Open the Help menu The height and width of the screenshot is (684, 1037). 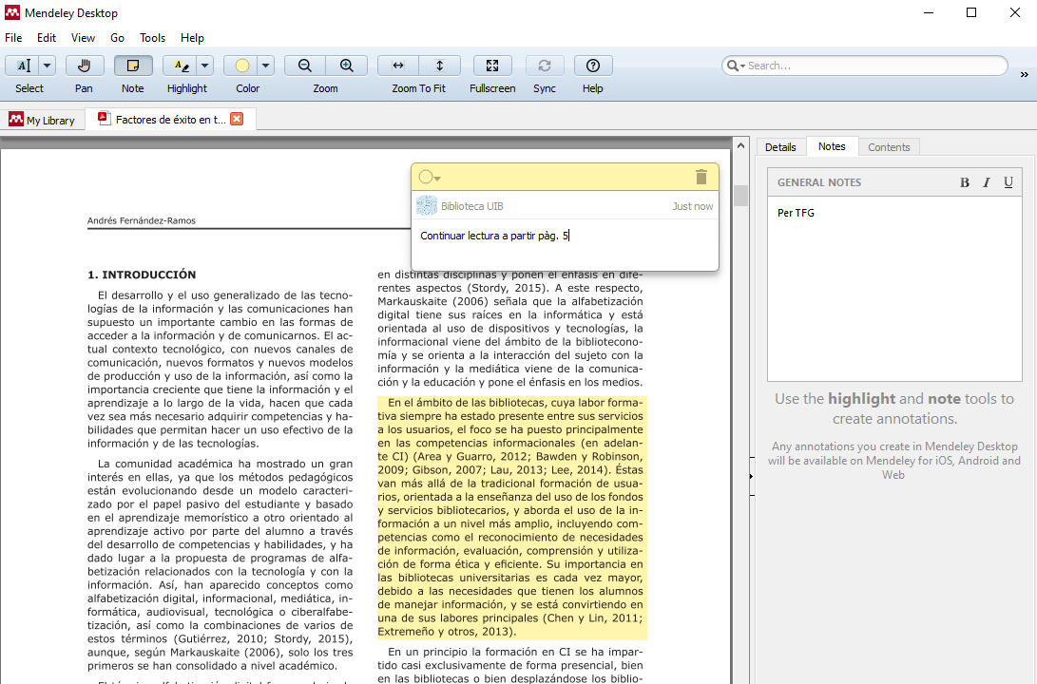192,38
